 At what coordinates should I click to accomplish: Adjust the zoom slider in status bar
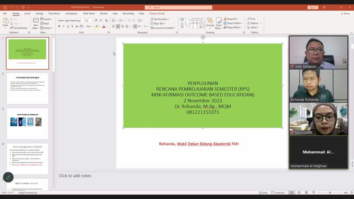point(330,192)
